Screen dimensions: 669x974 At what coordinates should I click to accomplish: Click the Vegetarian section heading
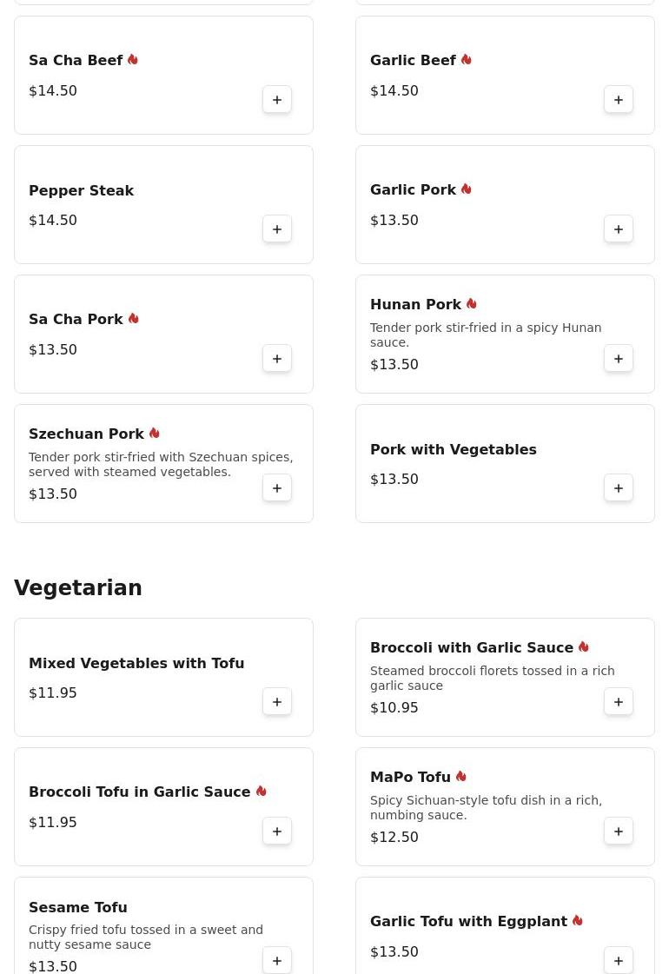[x=78, y=588]
